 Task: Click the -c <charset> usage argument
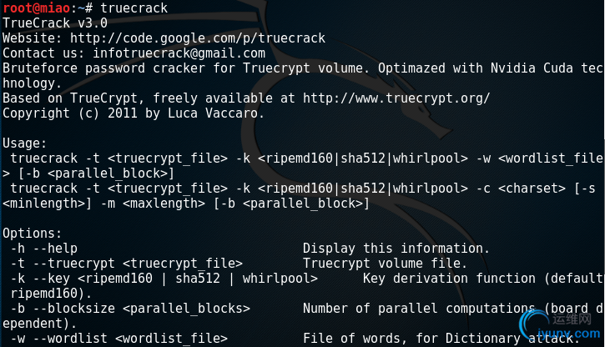(521, 189)
